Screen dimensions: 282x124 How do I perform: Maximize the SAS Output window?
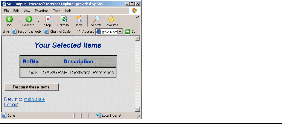pyautogui.click(x=132, y=4)
